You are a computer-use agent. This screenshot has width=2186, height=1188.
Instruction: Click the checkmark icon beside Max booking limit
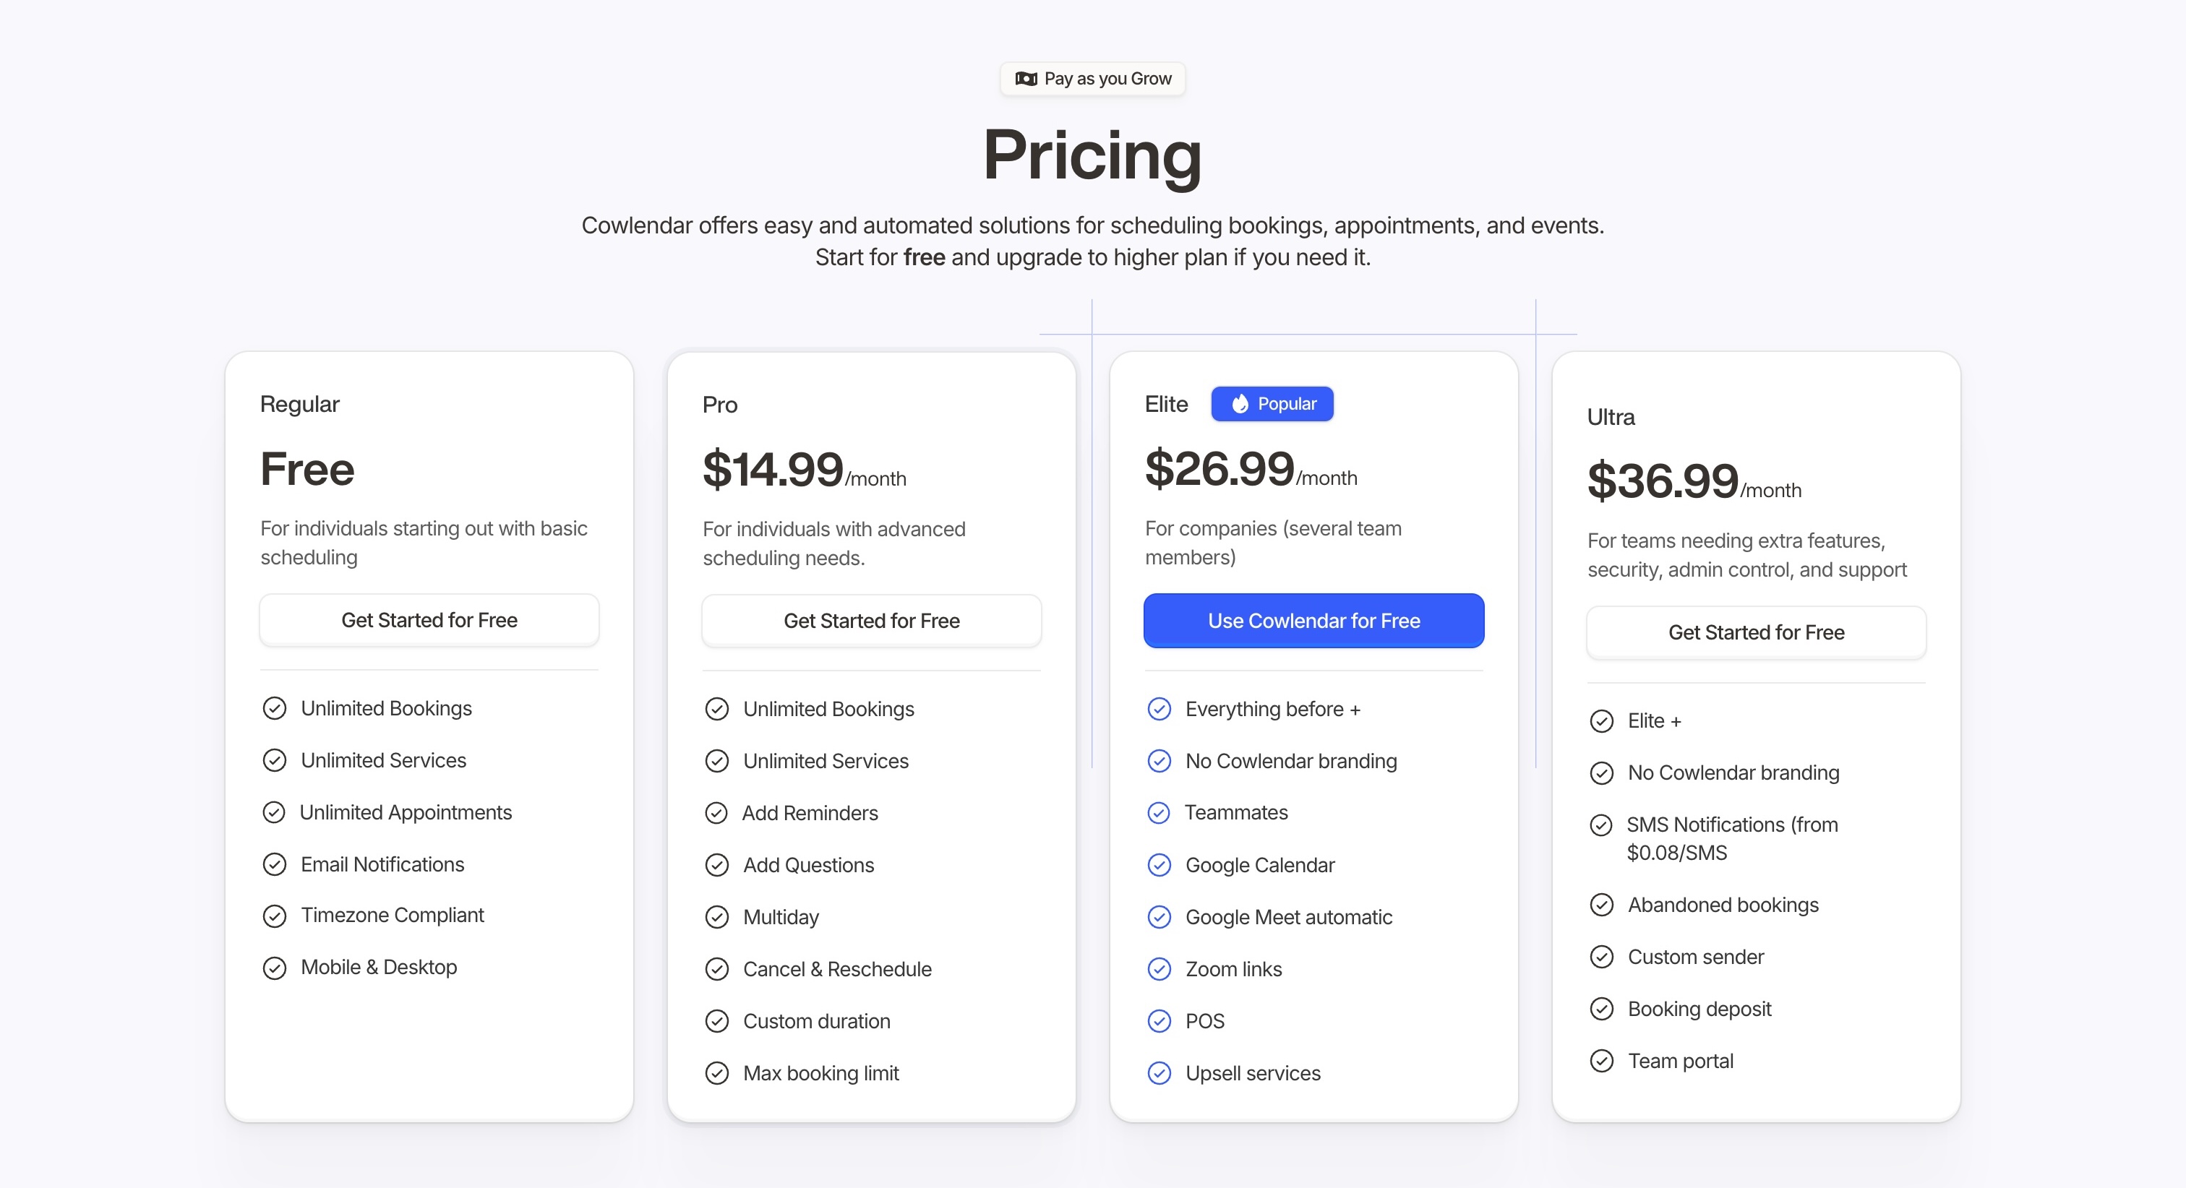pyautogui.click(x=717, y=1073)
